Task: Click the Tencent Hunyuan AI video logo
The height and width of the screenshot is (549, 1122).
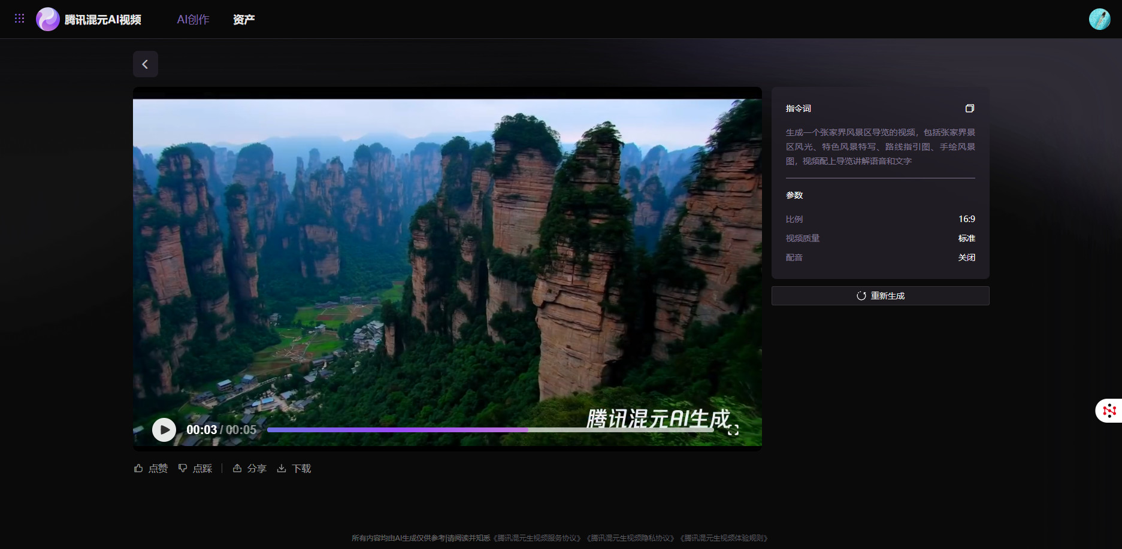Action: (89, 19)
